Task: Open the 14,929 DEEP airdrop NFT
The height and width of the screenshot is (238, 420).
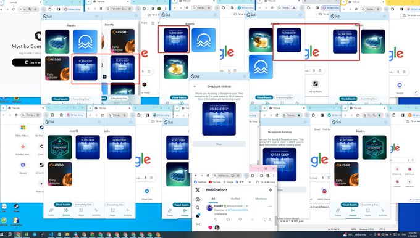Action: [x=88, y=147]
